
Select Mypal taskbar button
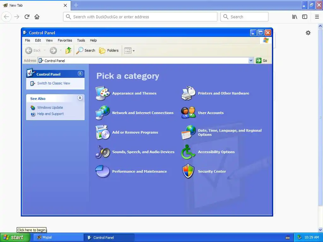[x=58, y=237]
